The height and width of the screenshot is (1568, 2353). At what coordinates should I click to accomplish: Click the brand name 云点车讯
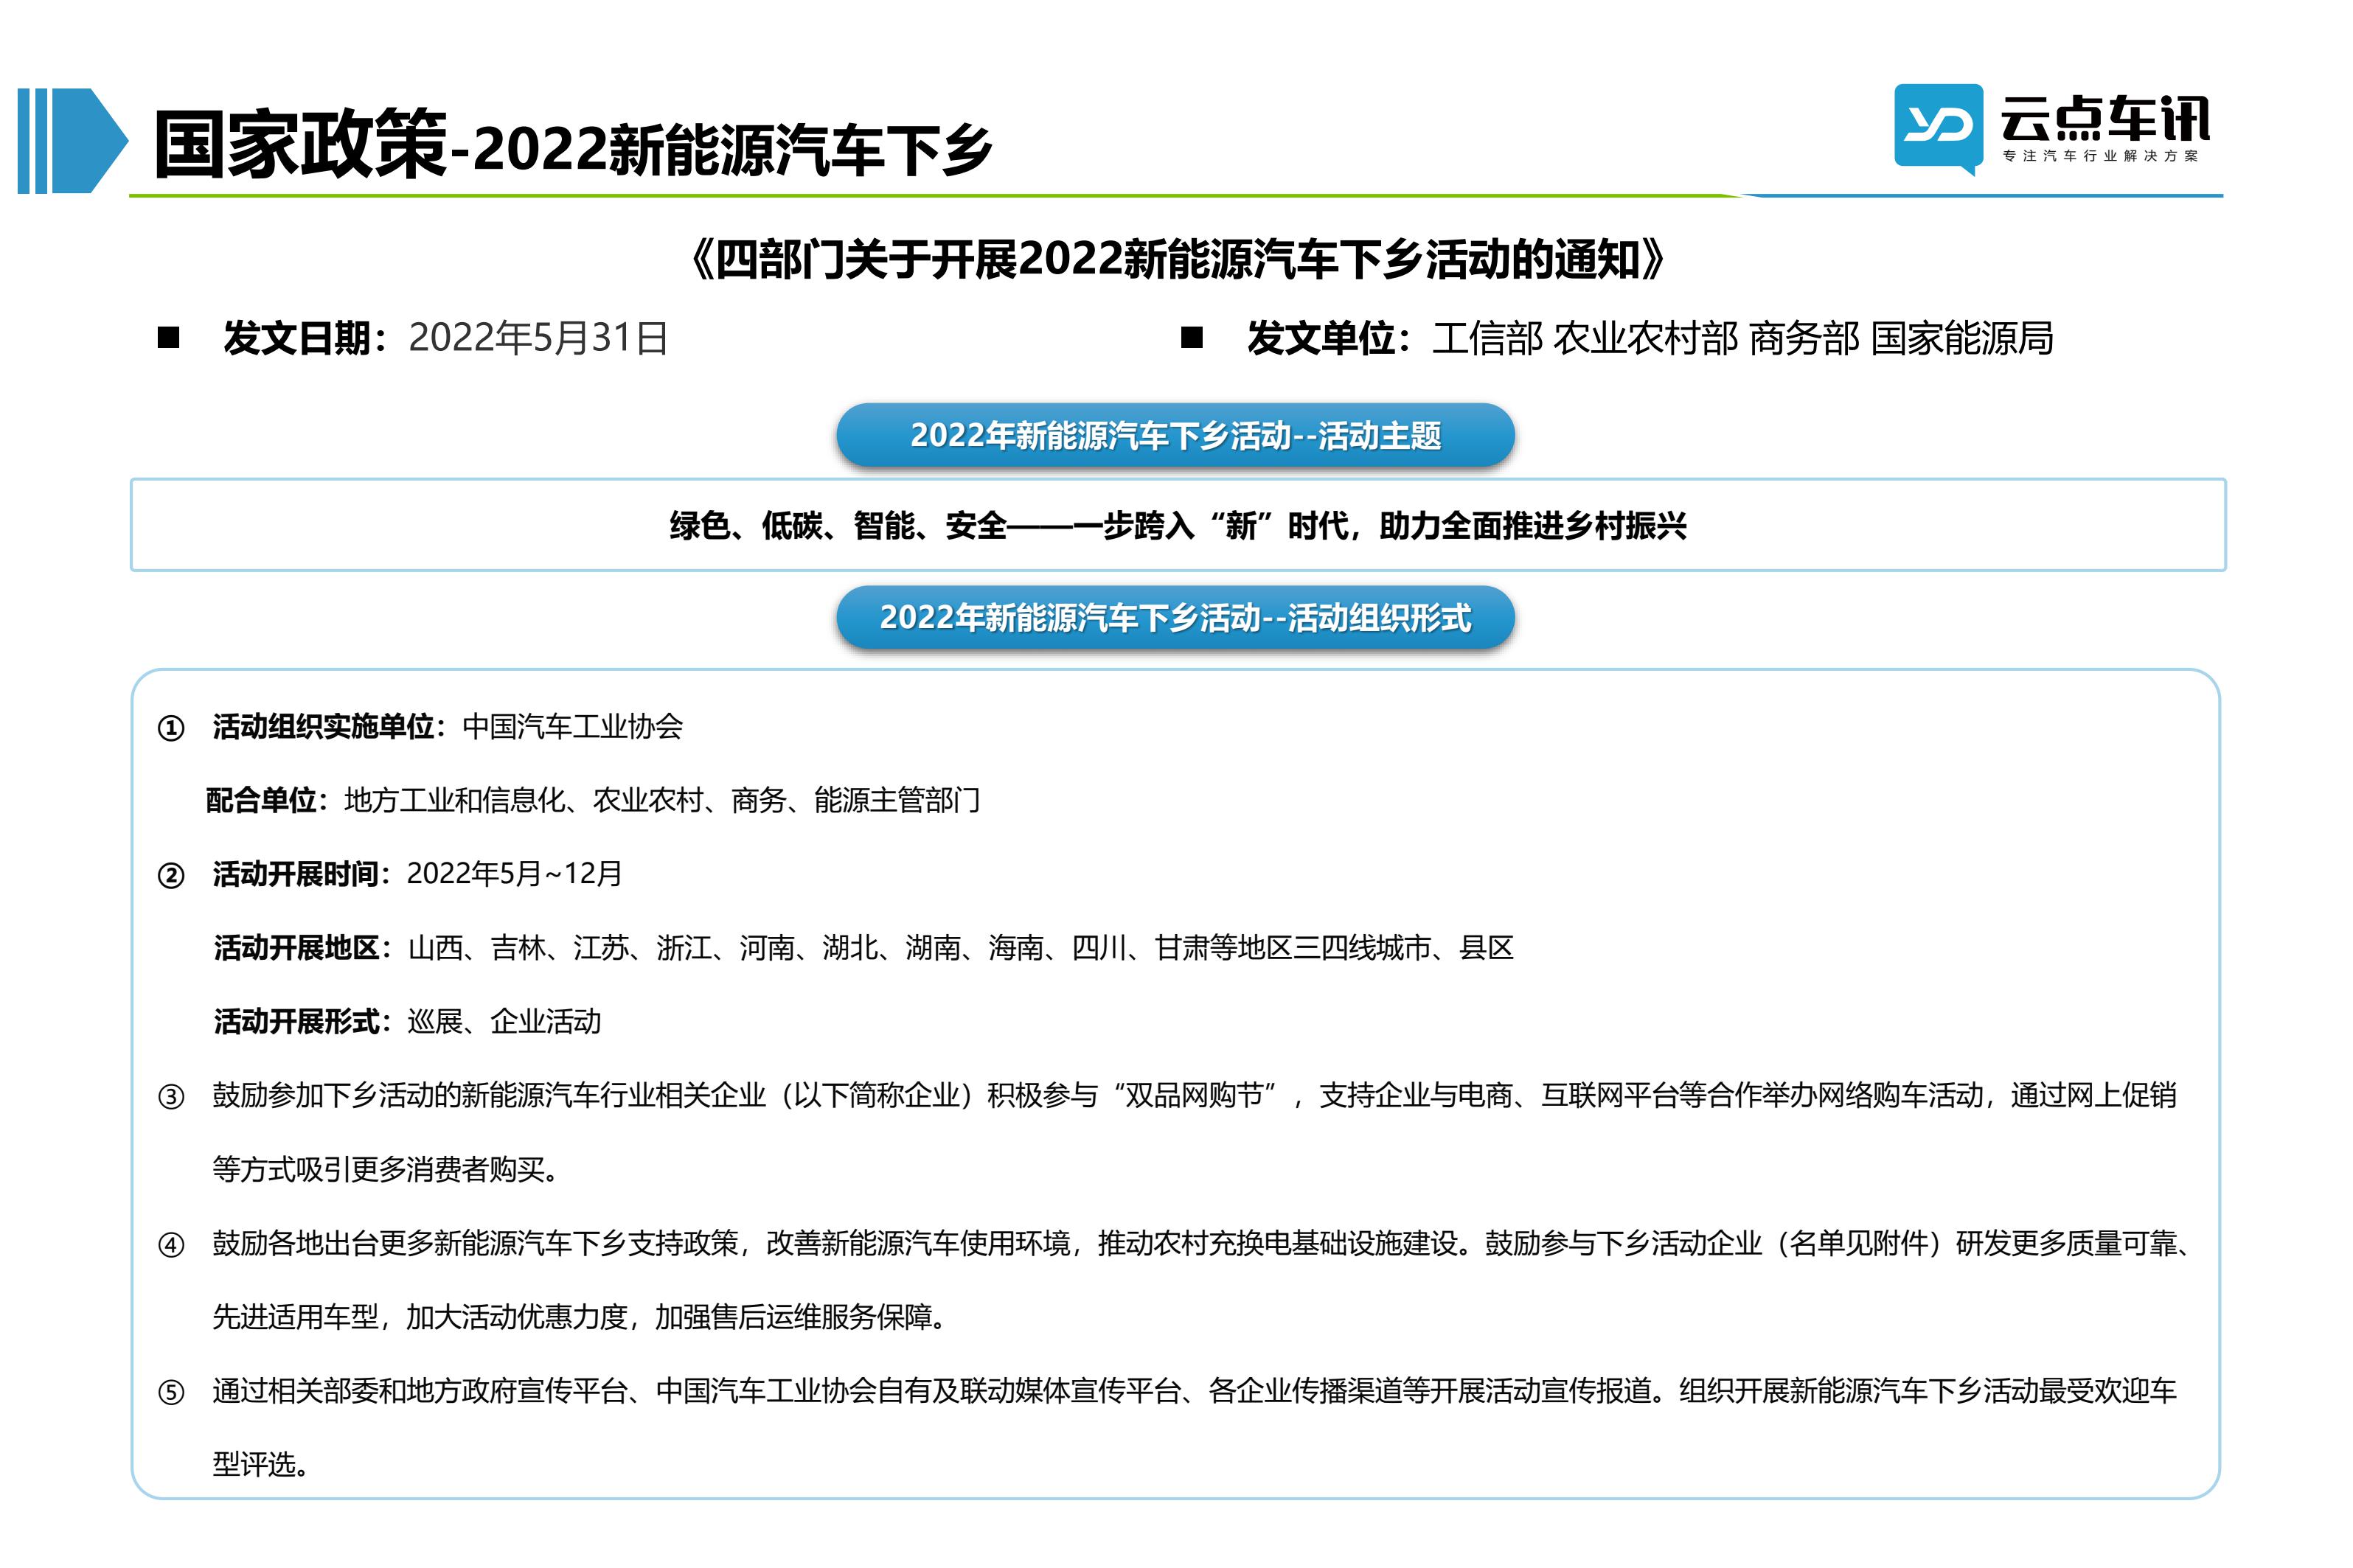pos(2105,118)
